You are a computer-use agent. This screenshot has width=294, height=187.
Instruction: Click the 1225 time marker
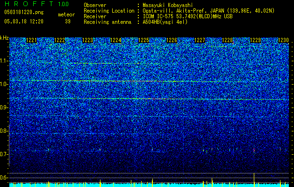tap(143, 40)
